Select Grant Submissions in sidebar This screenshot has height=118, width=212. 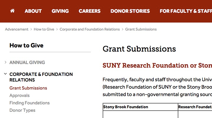(28, 88)
